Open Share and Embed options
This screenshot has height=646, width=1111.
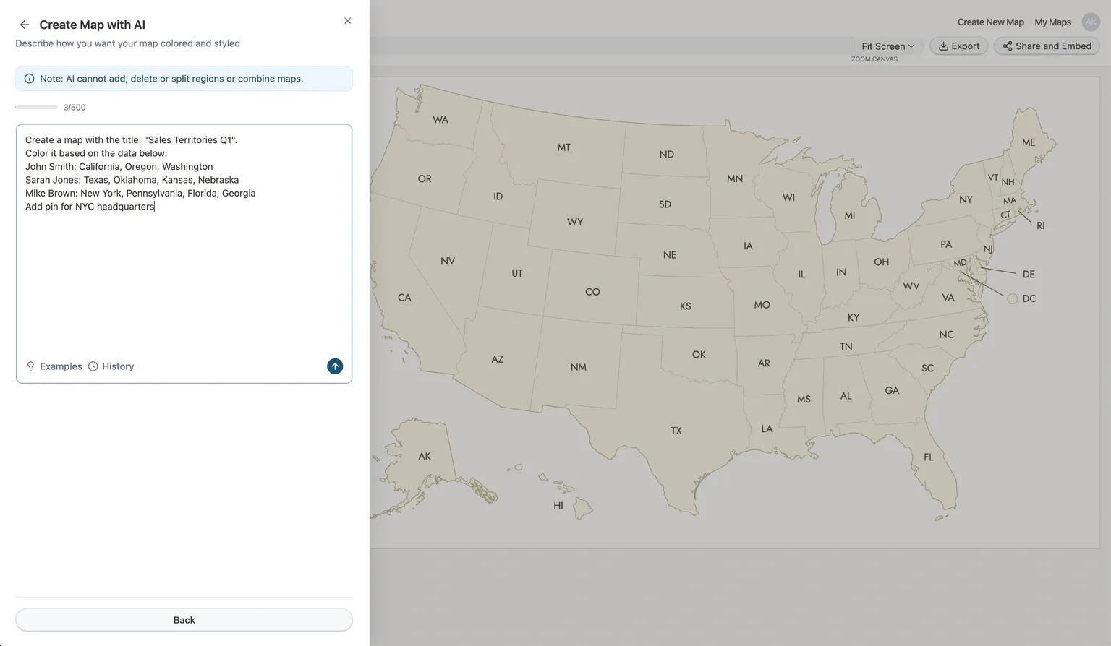point(1047,46)
